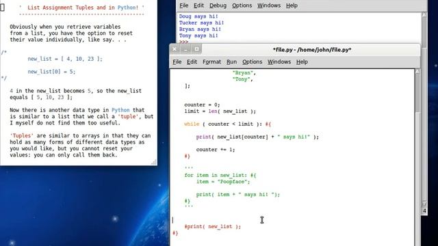Viewport: 438px width, 246px height.
Task: Click the "Tony" string in editor
Action: [242, 79]
